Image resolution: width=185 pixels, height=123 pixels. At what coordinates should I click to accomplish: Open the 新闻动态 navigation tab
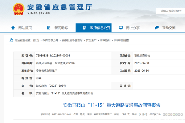tap(61, 28)
